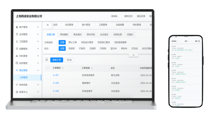Open work order link A-427
Screen dimensions: 213x127
pos(56,75)
